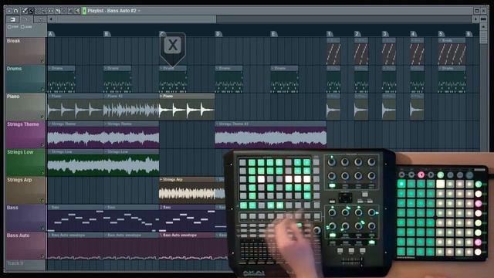Viewport: 494px width, 278px height.
Task: Open menu of Piano #2 clip
Action: pos(106,96)
